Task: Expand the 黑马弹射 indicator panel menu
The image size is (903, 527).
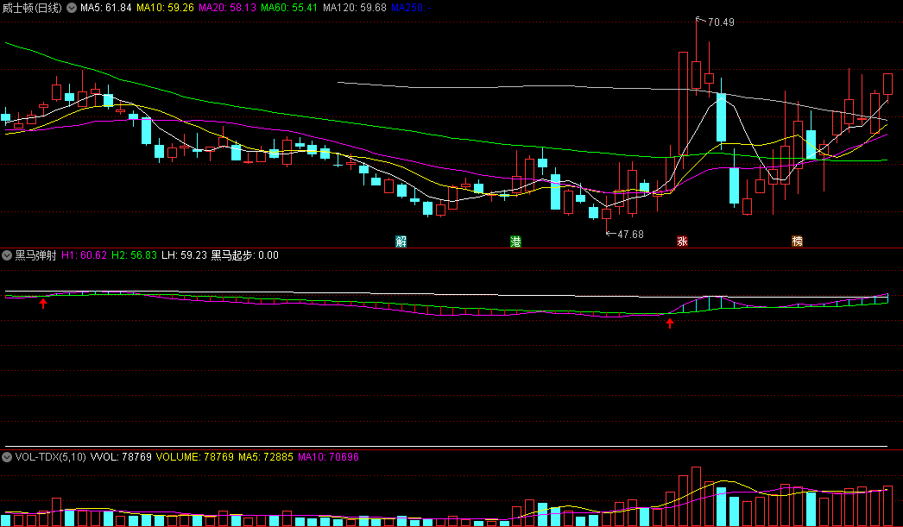Action: point(7,255)
